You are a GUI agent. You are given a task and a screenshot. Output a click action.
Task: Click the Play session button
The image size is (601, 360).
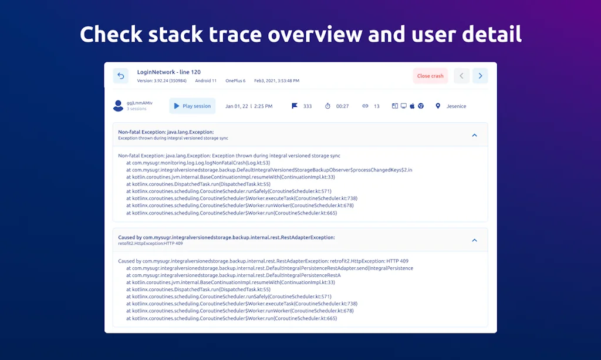click(x=192, y=106)
